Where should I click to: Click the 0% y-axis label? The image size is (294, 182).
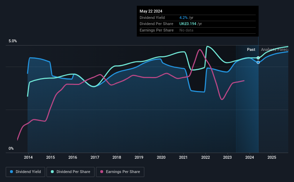(x=11, y=148)
